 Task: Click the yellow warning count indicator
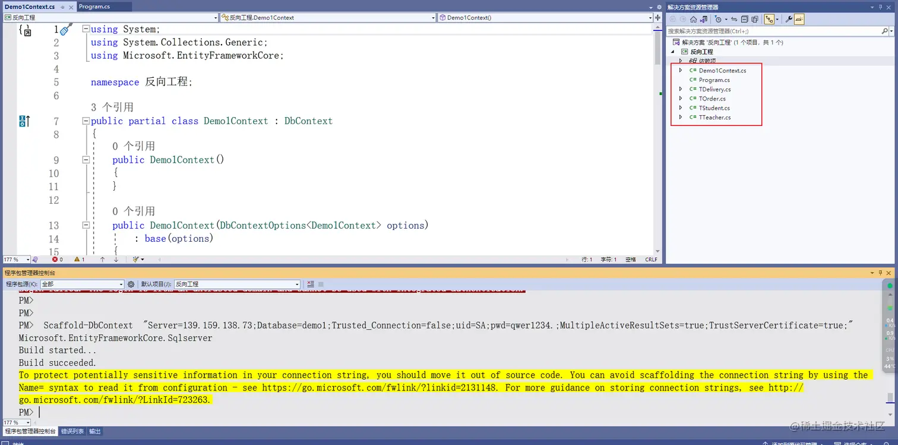click(79, 260)
